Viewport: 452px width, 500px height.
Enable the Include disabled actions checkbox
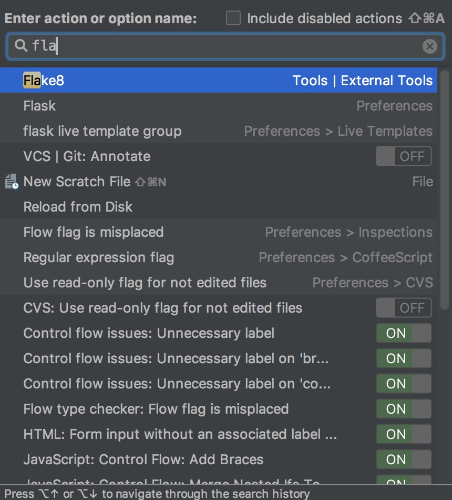[x=233, y=18]
